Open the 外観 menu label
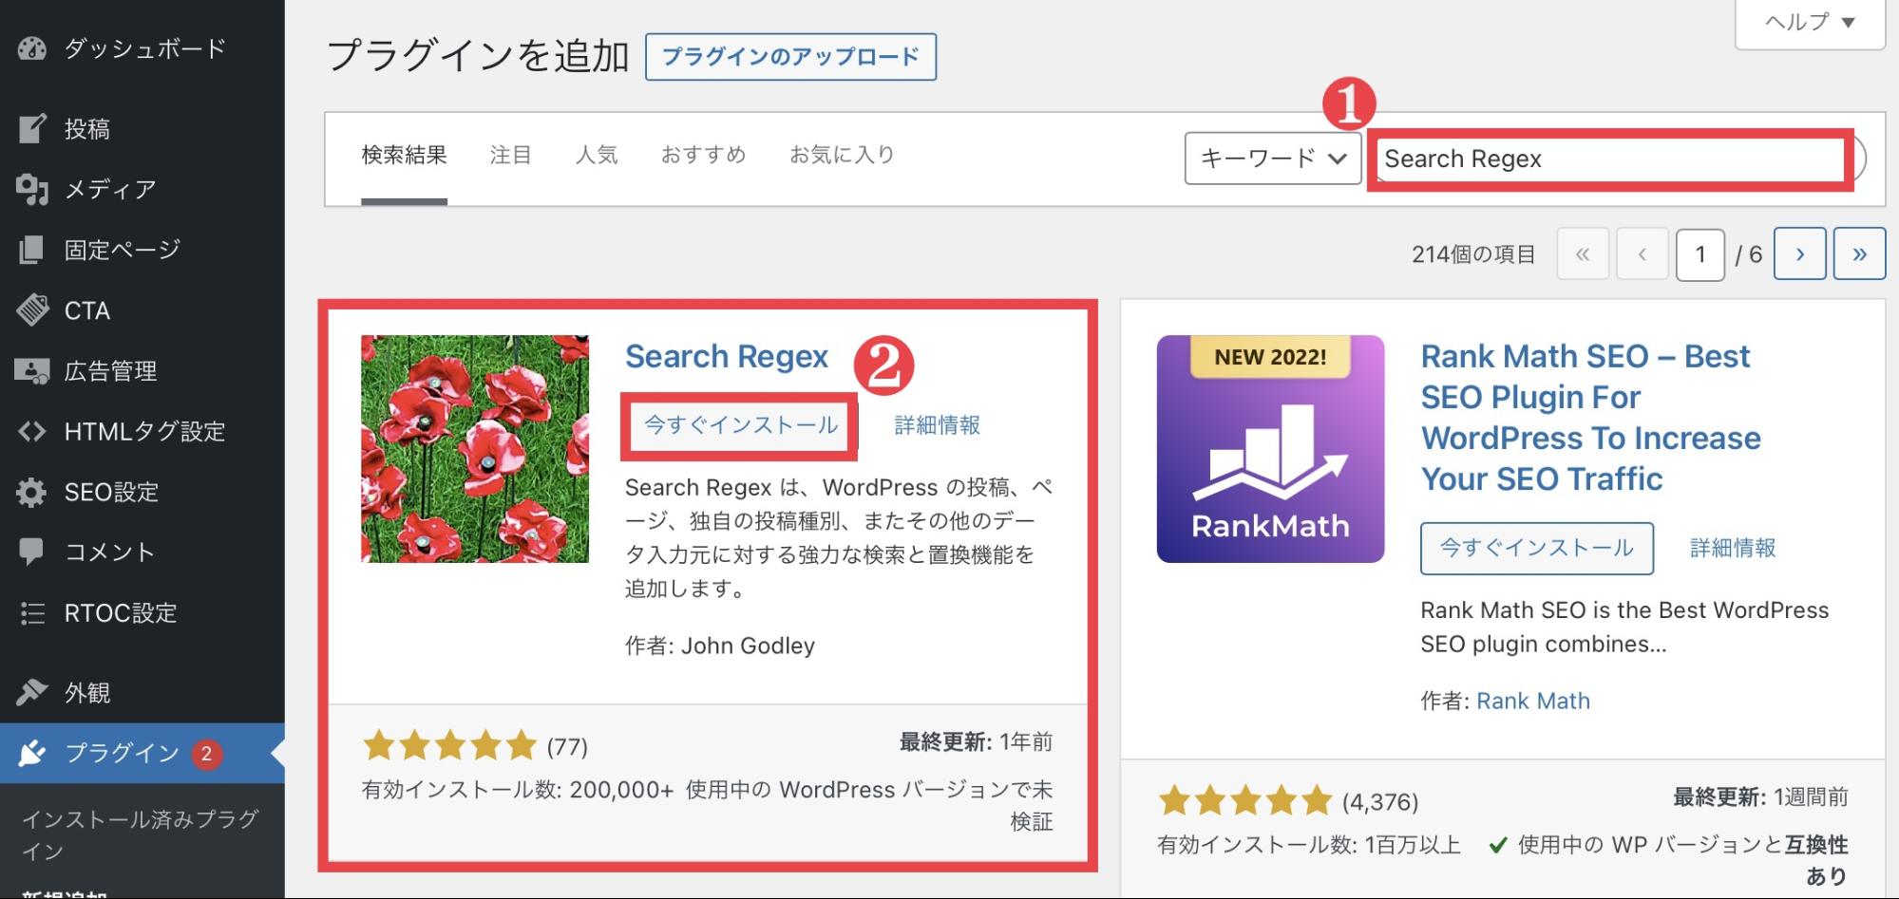 87,692
